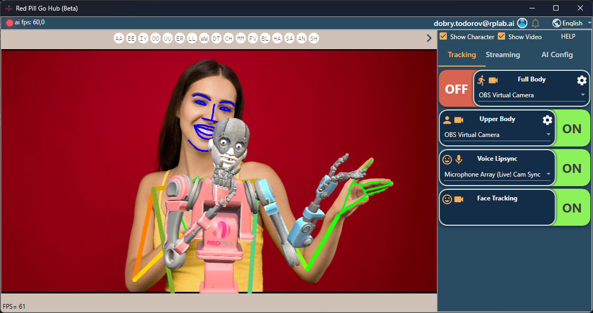593x313 pixels.
Task: Switch to the Streaming tab
Action: [502, 54]
